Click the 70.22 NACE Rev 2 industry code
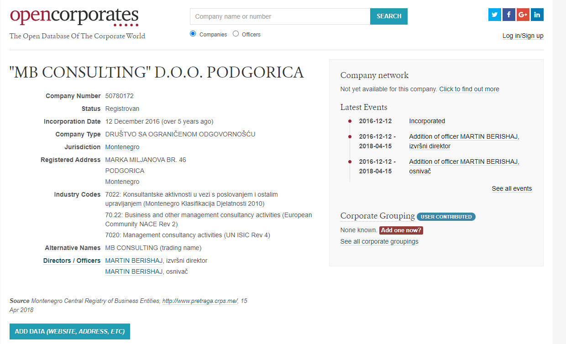Screen dimensions: 566x344 pyautogui.click(x=209, y=219)
